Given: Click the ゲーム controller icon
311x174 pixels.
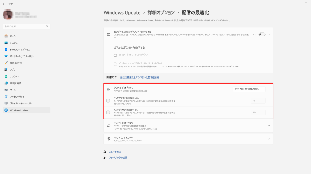Looking at the screenshot, I should (6, 90).
